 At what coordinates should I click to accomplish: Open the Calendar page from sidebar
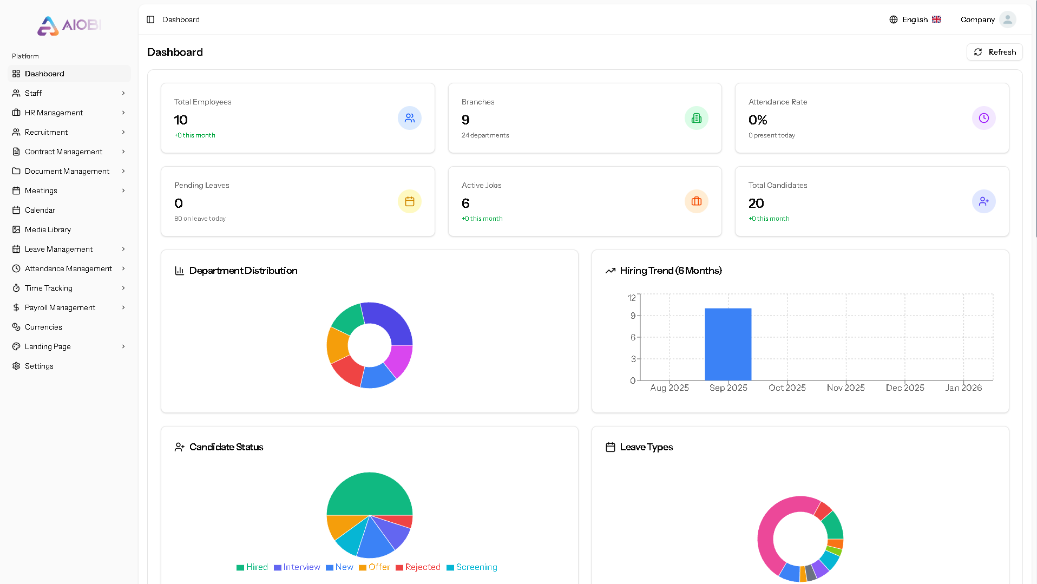[40, 210]
